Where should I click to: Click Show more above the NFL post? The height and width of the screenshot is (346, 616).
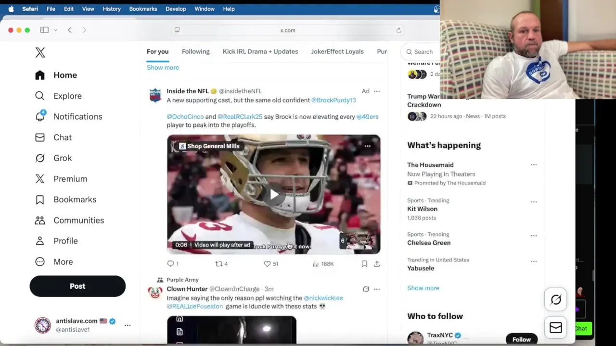(x=163, y=67)
